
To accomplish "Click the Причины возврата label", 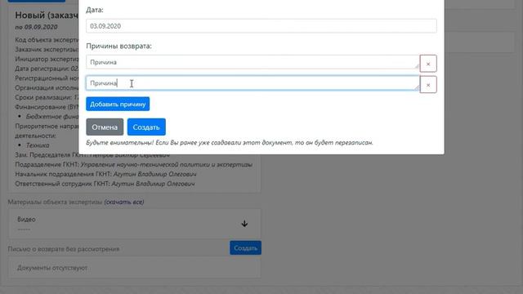I will (118, 46).
